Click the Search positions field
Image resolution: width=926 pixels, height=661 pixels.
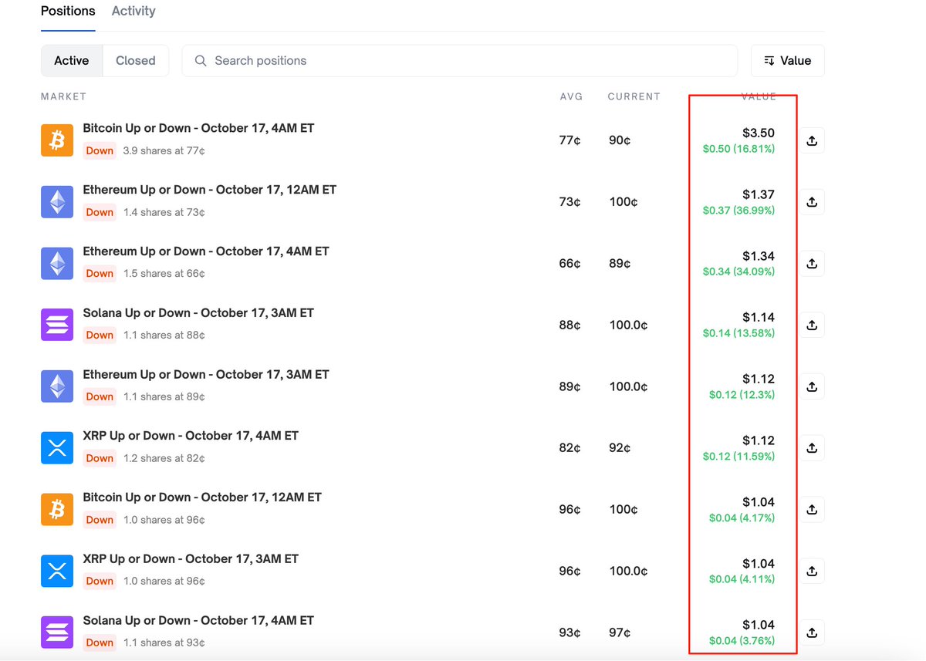point(463,61)
